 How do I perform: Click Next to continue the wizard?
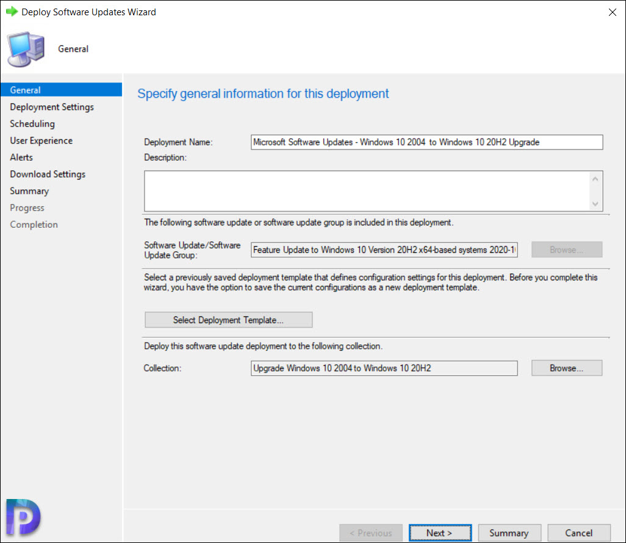(440, 533)
